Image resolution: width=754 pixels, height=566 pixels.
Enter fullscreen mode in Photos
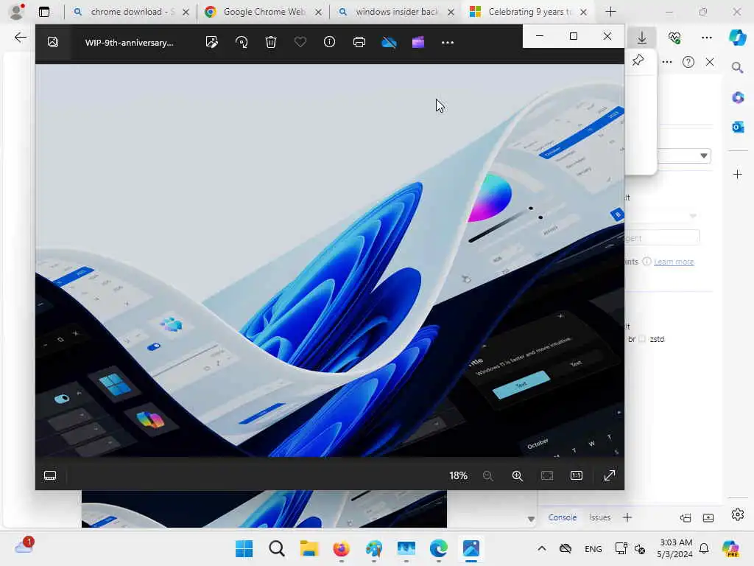609,475
